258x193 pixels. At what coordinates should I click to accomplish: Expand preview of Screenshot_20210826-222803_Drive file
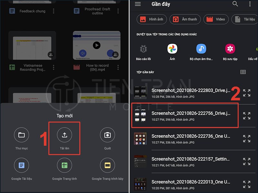[247, 93]
